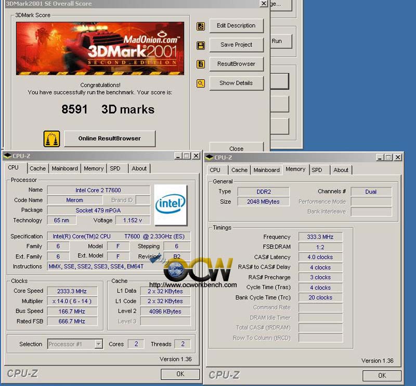Minimize the right CPU-Z window
Viewport: 416px width, 386px height.
[380, 158]
